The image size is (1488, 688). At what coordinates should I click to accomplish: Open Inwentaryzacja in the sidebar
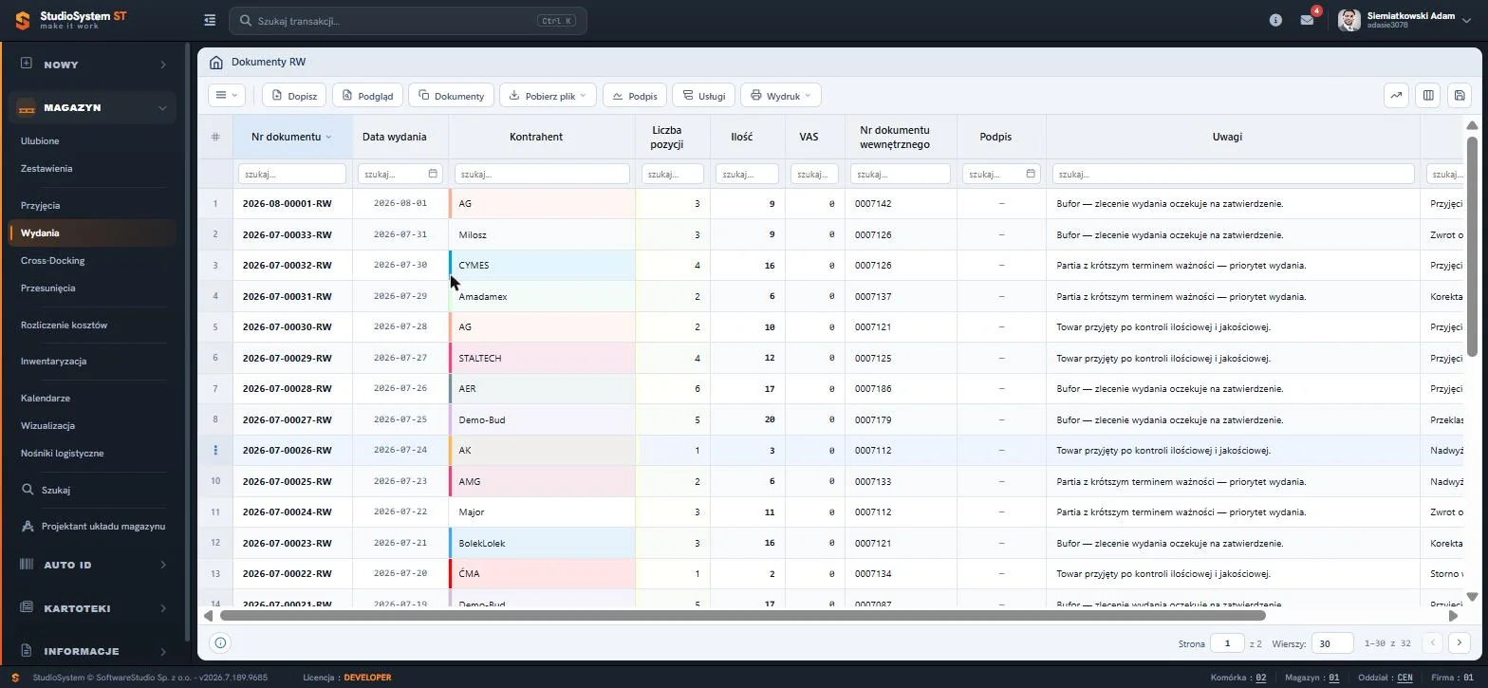pyautogui.click(x=53, y=362)
